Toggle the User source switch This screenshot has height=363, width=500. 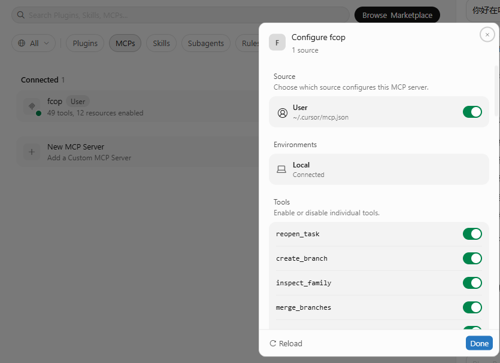(x=472, y=112)
